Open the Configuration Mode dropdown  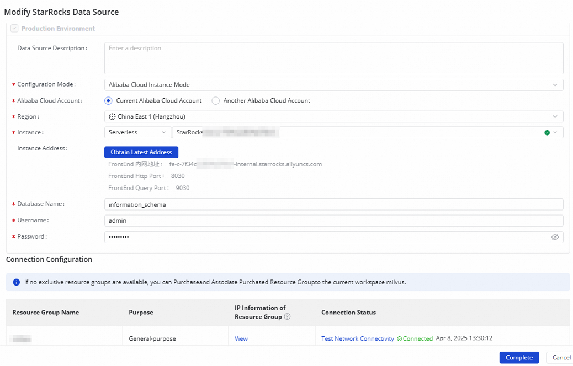pos(333,85)
